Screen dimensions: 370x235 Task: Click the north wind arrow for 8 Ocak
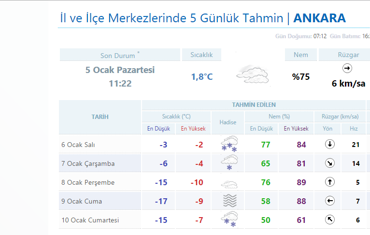pos(329,182)
